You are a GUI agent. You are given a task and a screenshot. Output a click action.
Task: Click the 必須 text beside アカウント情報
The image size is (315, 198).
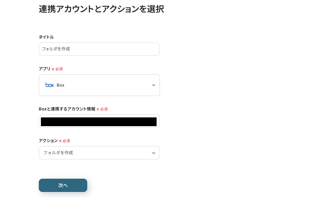(104, 109)
